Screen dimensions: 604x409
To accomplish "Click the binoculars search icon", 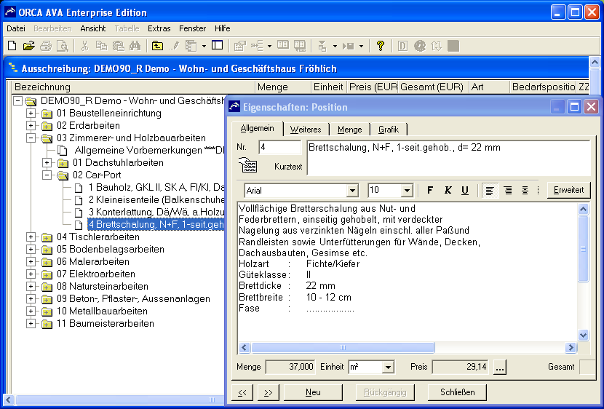I will point(135,46).
